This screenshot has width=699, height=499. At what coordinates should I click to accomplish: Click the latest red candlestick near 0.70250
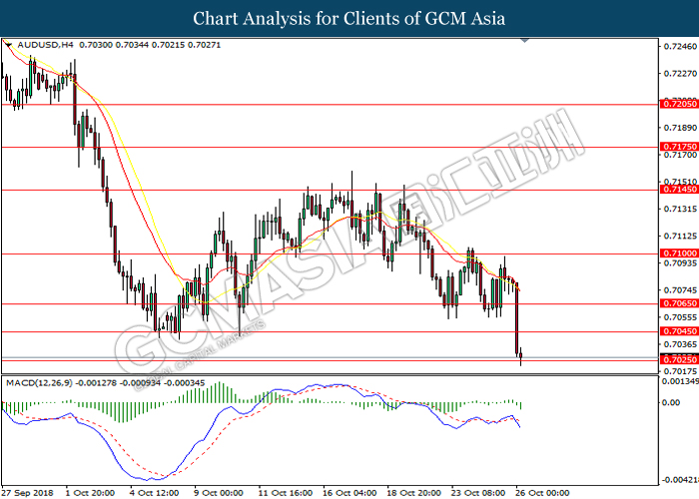point(520,356)
